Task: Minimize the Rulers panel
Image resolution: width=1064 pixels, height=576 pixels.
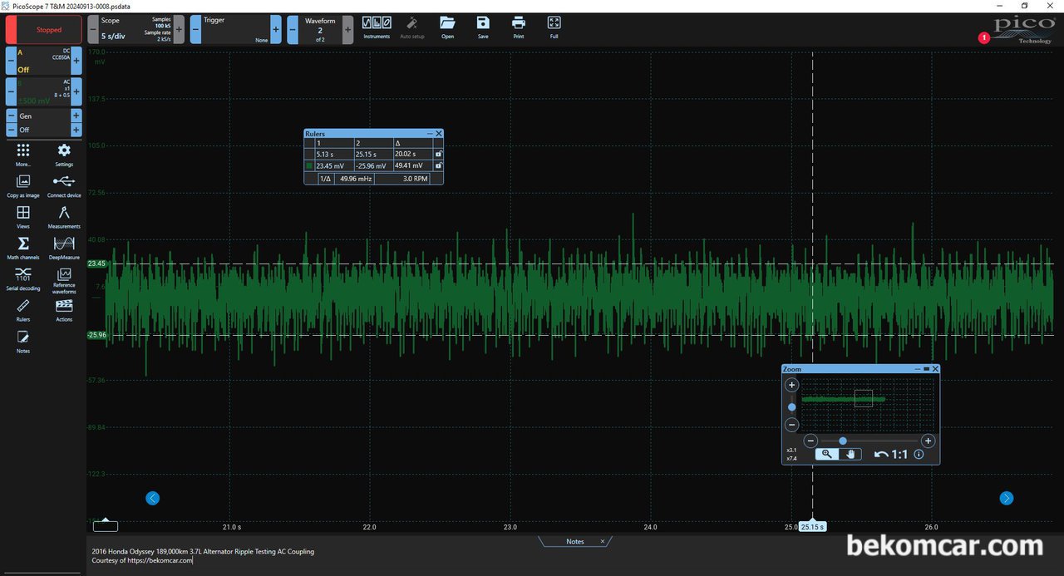Action: (x=430, y=133)
